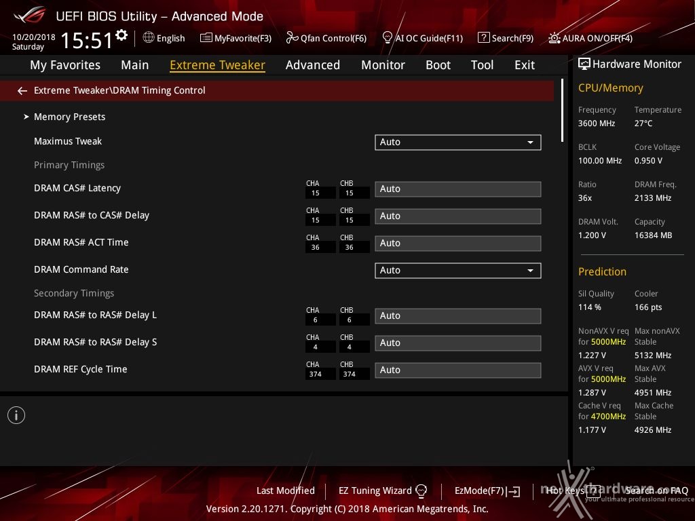
Task: Open the Tool tab
Action: (x=483, y=65)
